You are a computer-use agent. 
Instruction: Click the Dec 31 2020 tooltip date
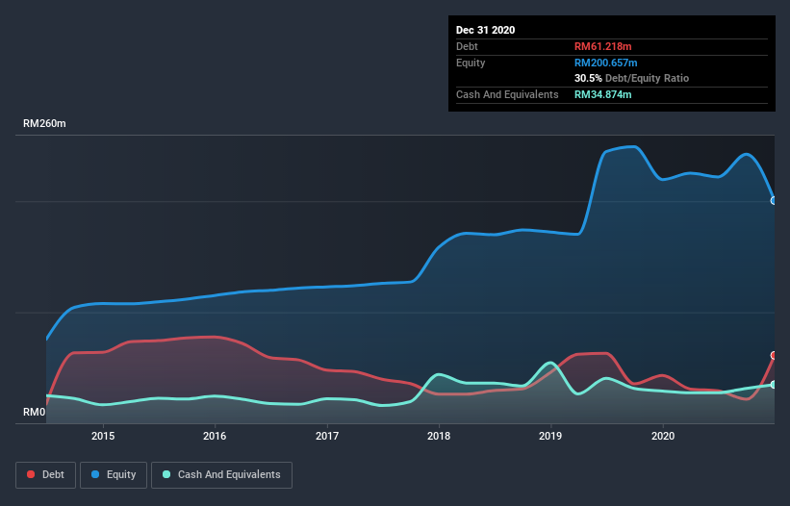(x=485, y=30)
